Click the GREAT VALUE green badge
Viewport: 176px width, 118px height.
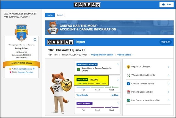coord(82,80)
